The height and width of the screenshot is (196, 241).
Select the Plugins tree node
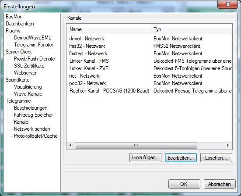(x=13, y=31)
